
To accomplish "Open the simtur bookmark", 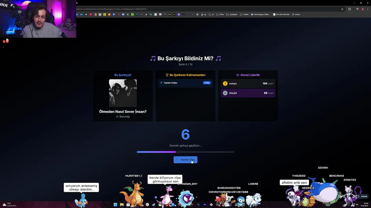I will point(296,14).
